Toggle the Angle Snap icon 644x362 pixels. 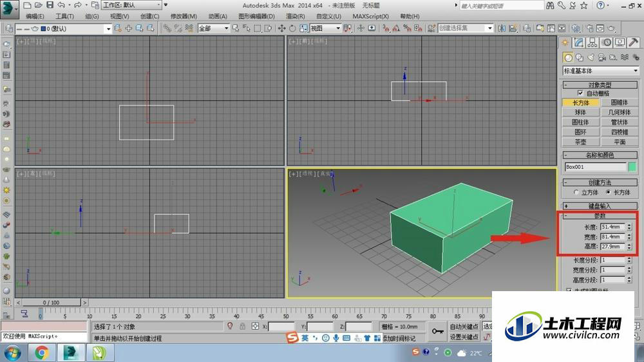(x=396, y=28)
